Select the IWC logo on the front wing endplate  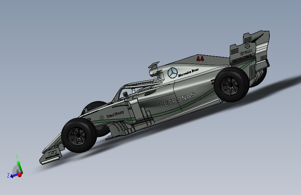pos(53,153)
